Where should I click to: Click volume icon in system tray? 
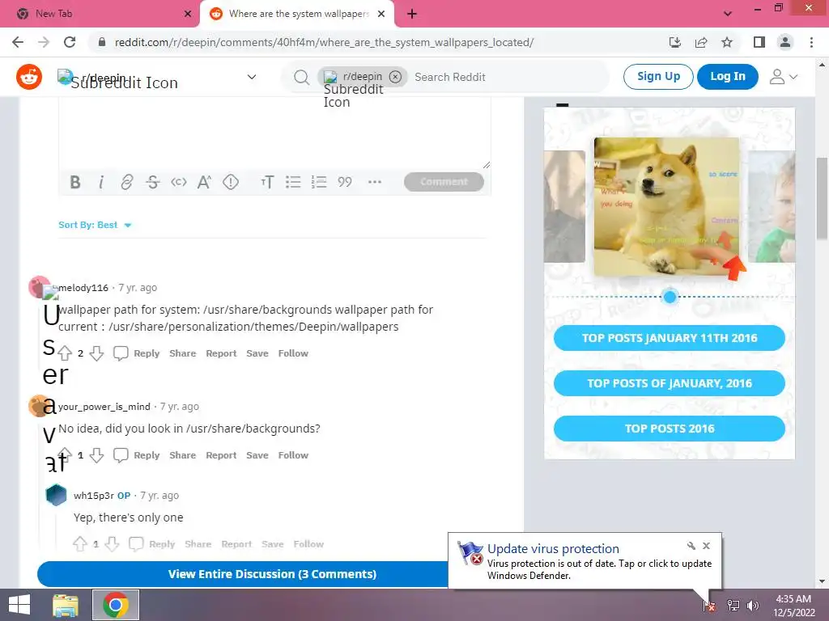coord(752,605)
